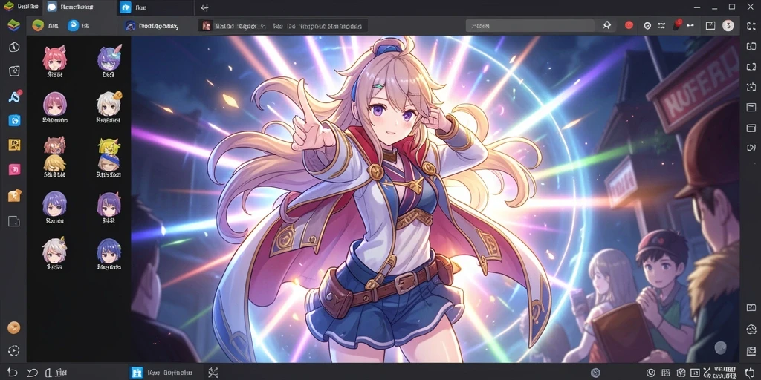Switch to the first tab with green layered icon
761x380 pixels.
pos(22,7)
